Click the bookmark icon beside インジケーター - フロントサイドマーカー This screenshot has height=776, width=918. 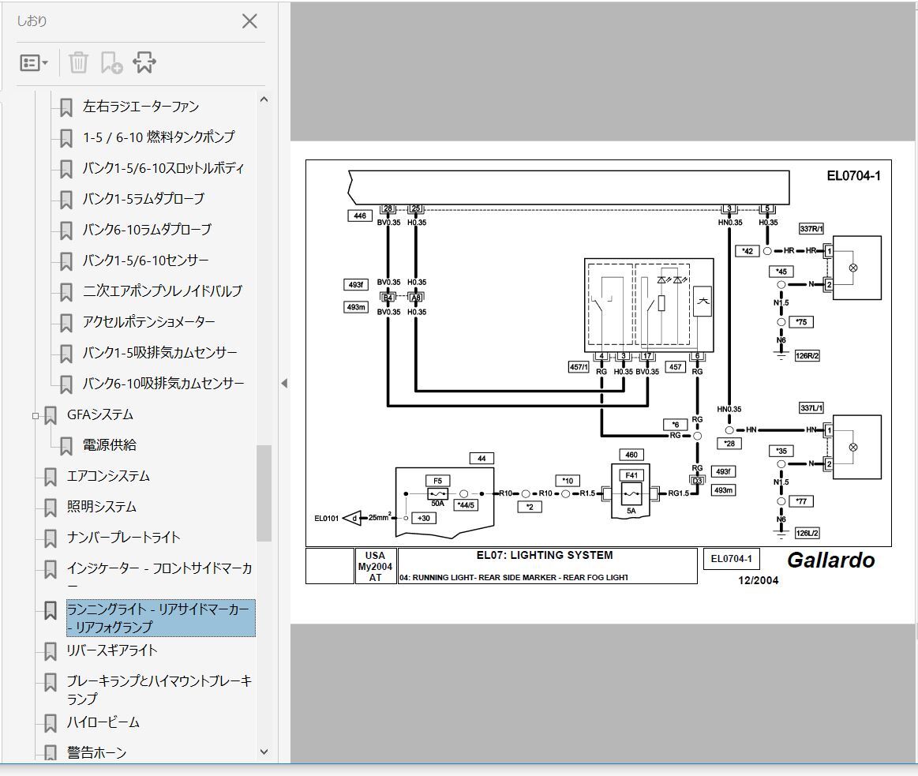click(51, 569)
